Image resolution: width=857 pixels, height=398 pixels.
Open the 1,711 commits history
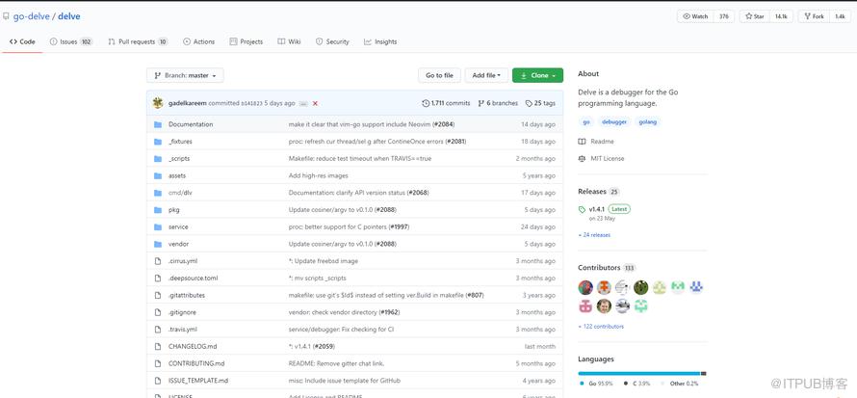446,103
